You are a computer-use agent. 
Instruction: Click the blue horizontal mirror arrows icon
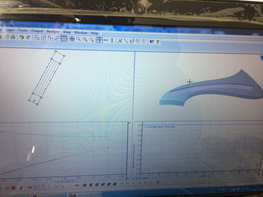tap(77, 186)
